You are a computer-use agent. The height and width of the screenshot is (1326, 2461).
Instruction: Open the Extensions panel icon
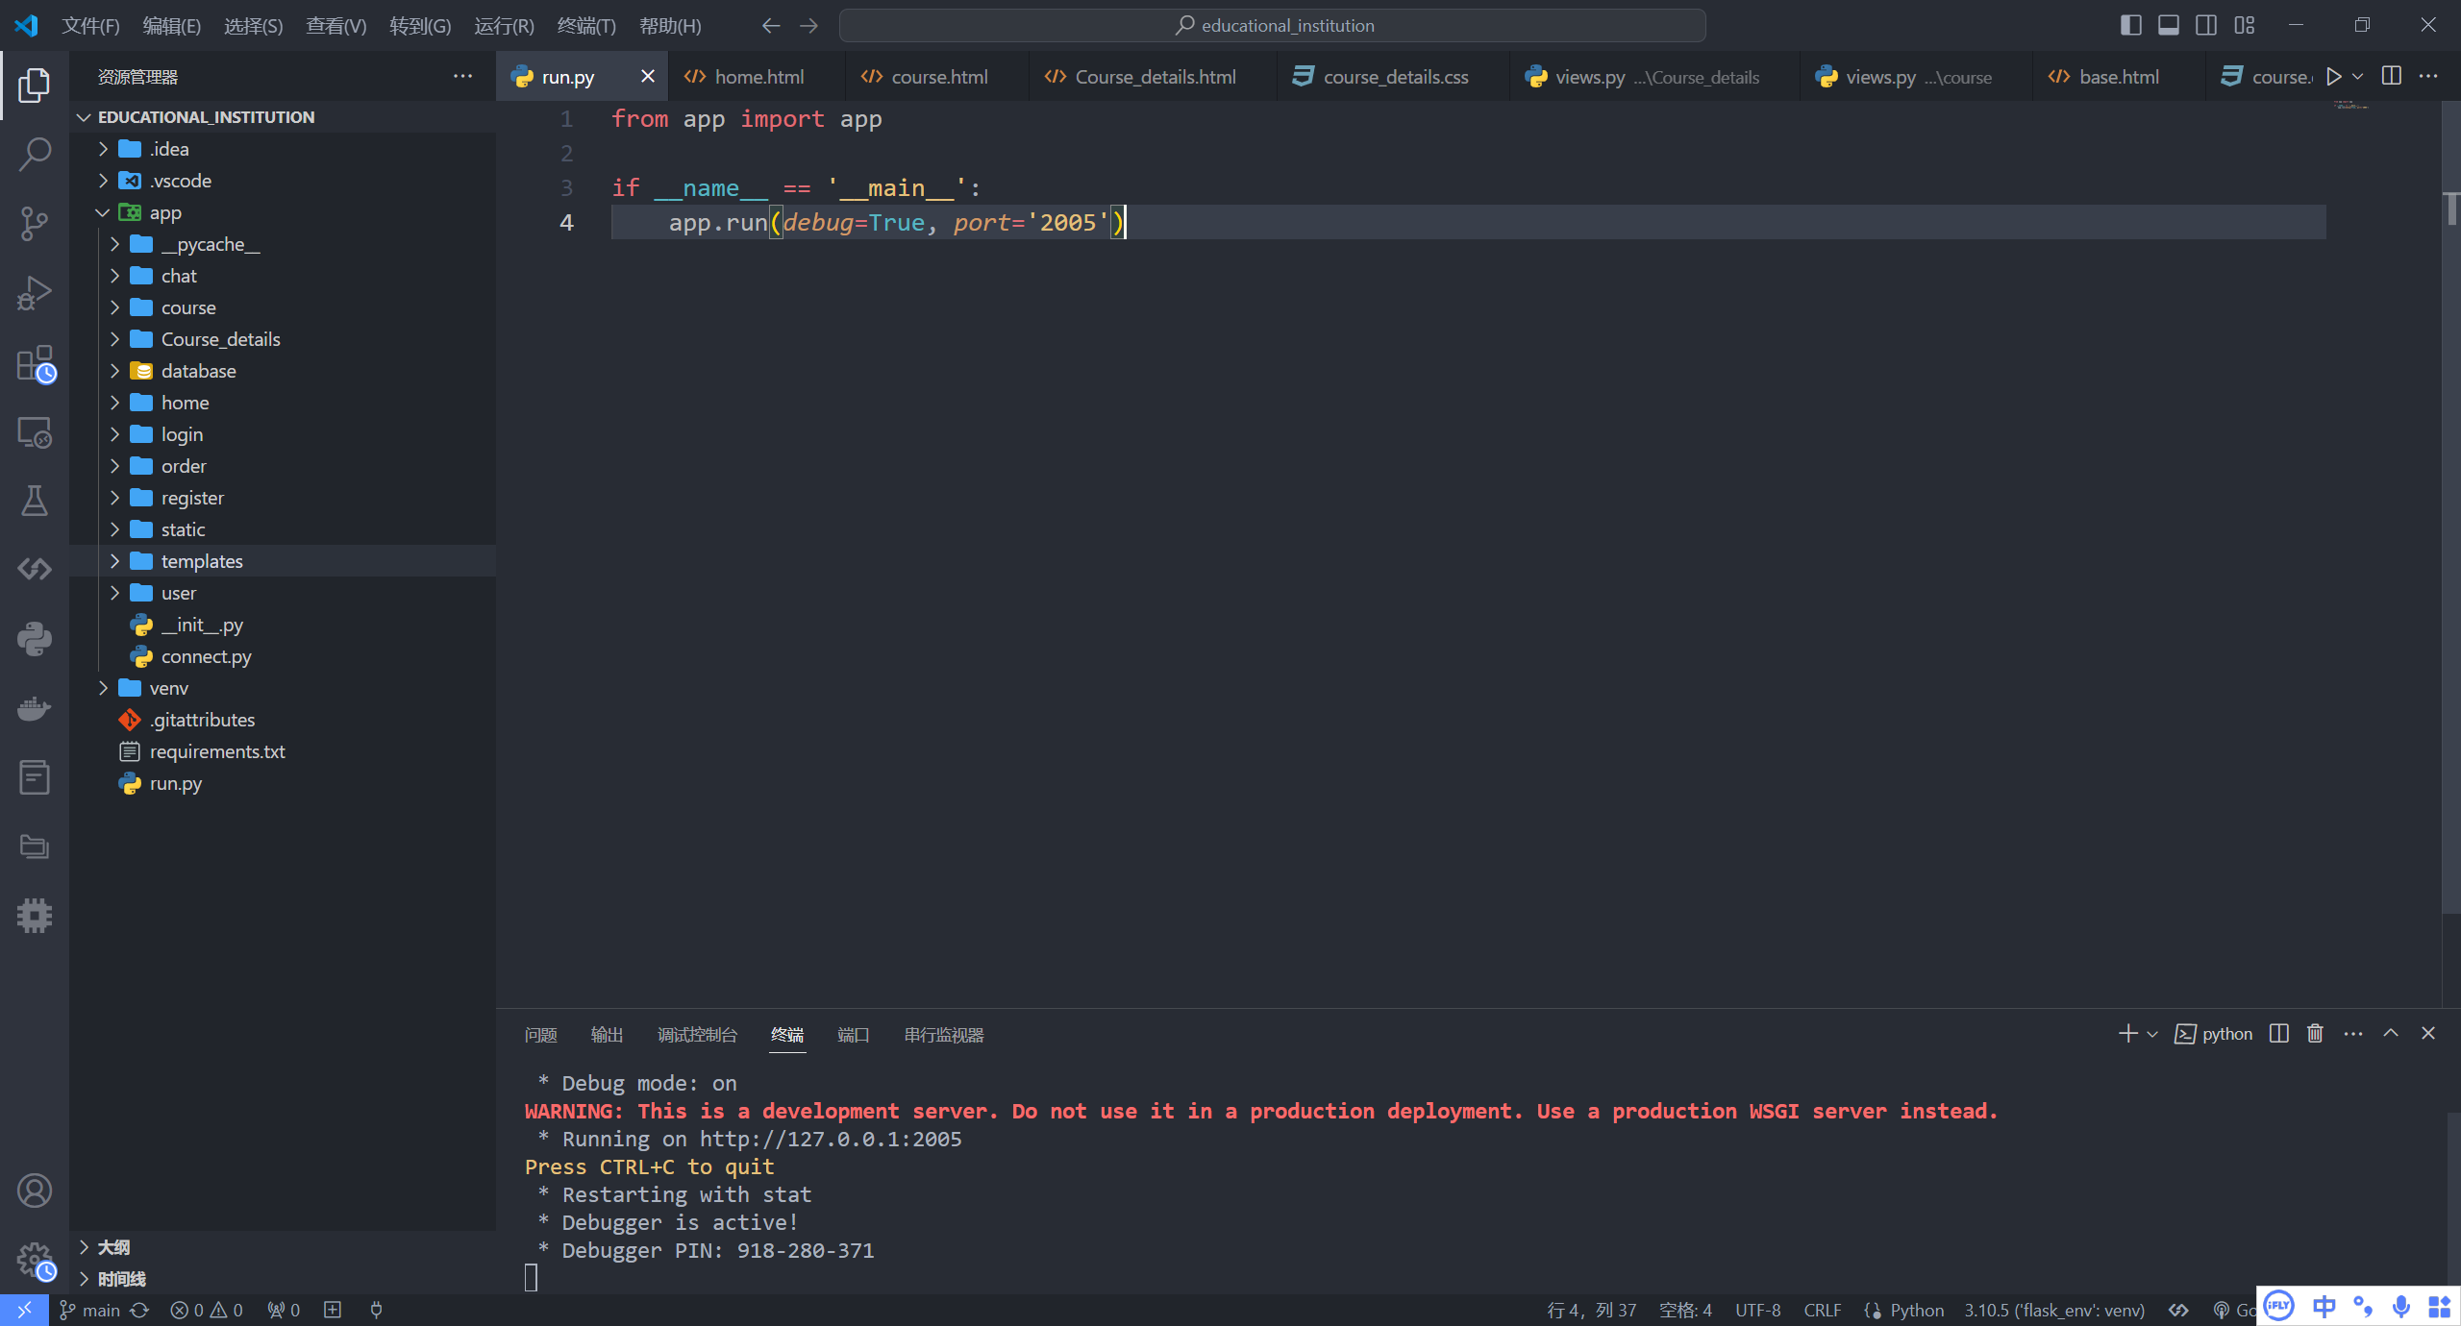pyautogui.click(x=36, y=362)
